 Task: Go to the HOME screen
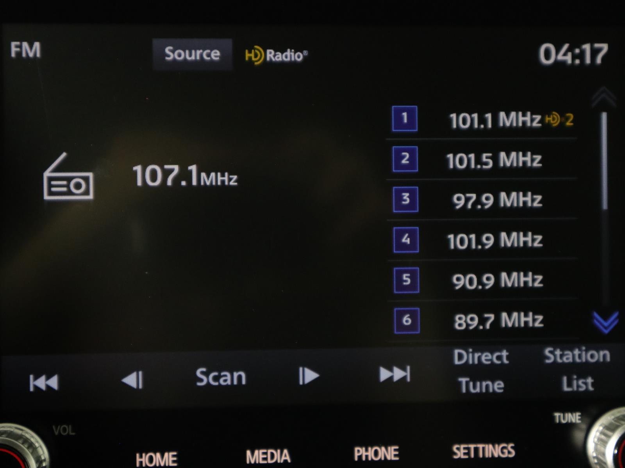[156, 459]
